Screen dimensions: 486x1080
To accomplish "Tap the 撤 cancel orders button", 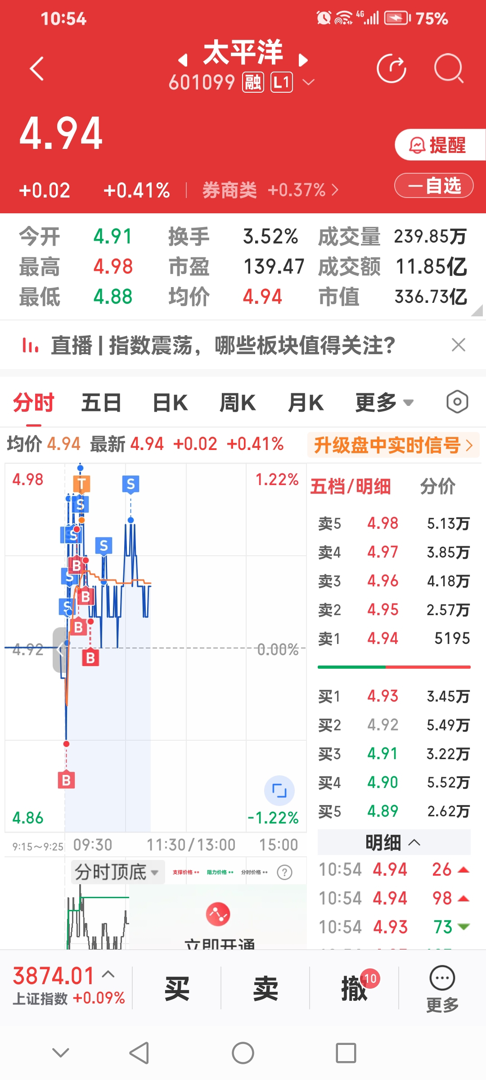I will click(355, 989).
